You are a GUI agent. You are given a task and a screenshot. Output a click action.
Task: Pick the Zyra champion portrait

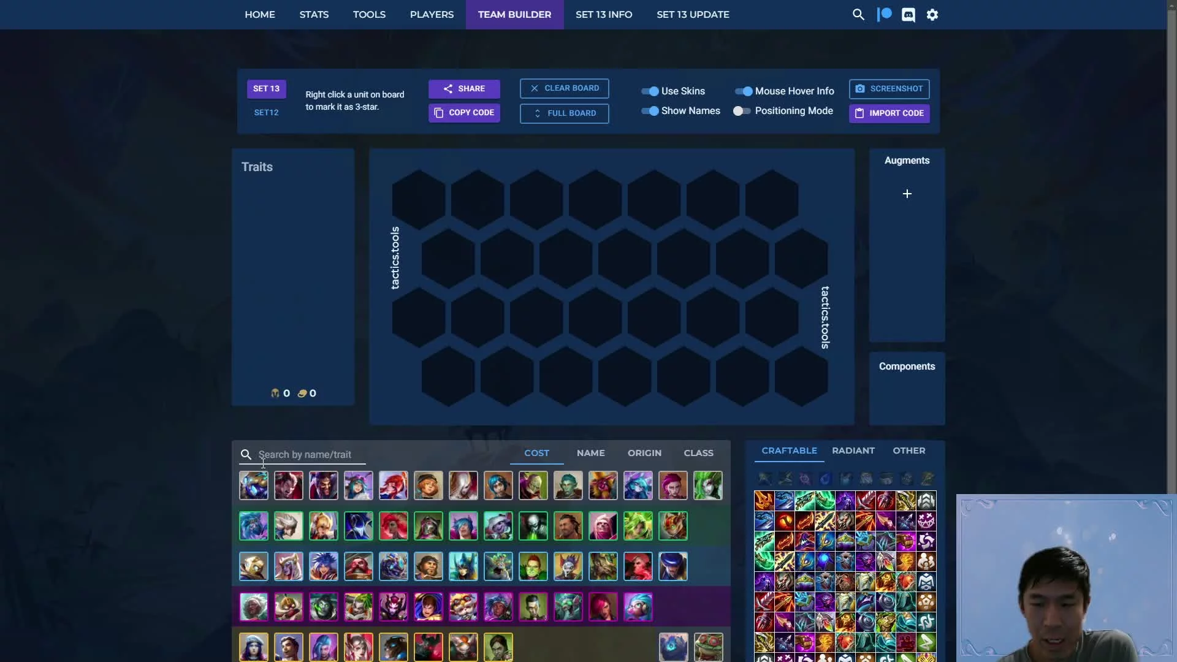(708, 485)
